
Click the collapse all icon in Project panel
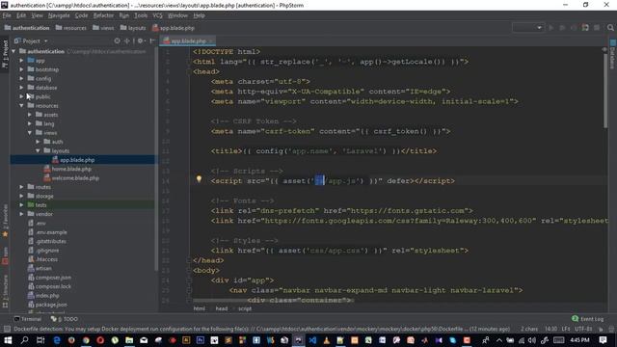coord(126,40)
